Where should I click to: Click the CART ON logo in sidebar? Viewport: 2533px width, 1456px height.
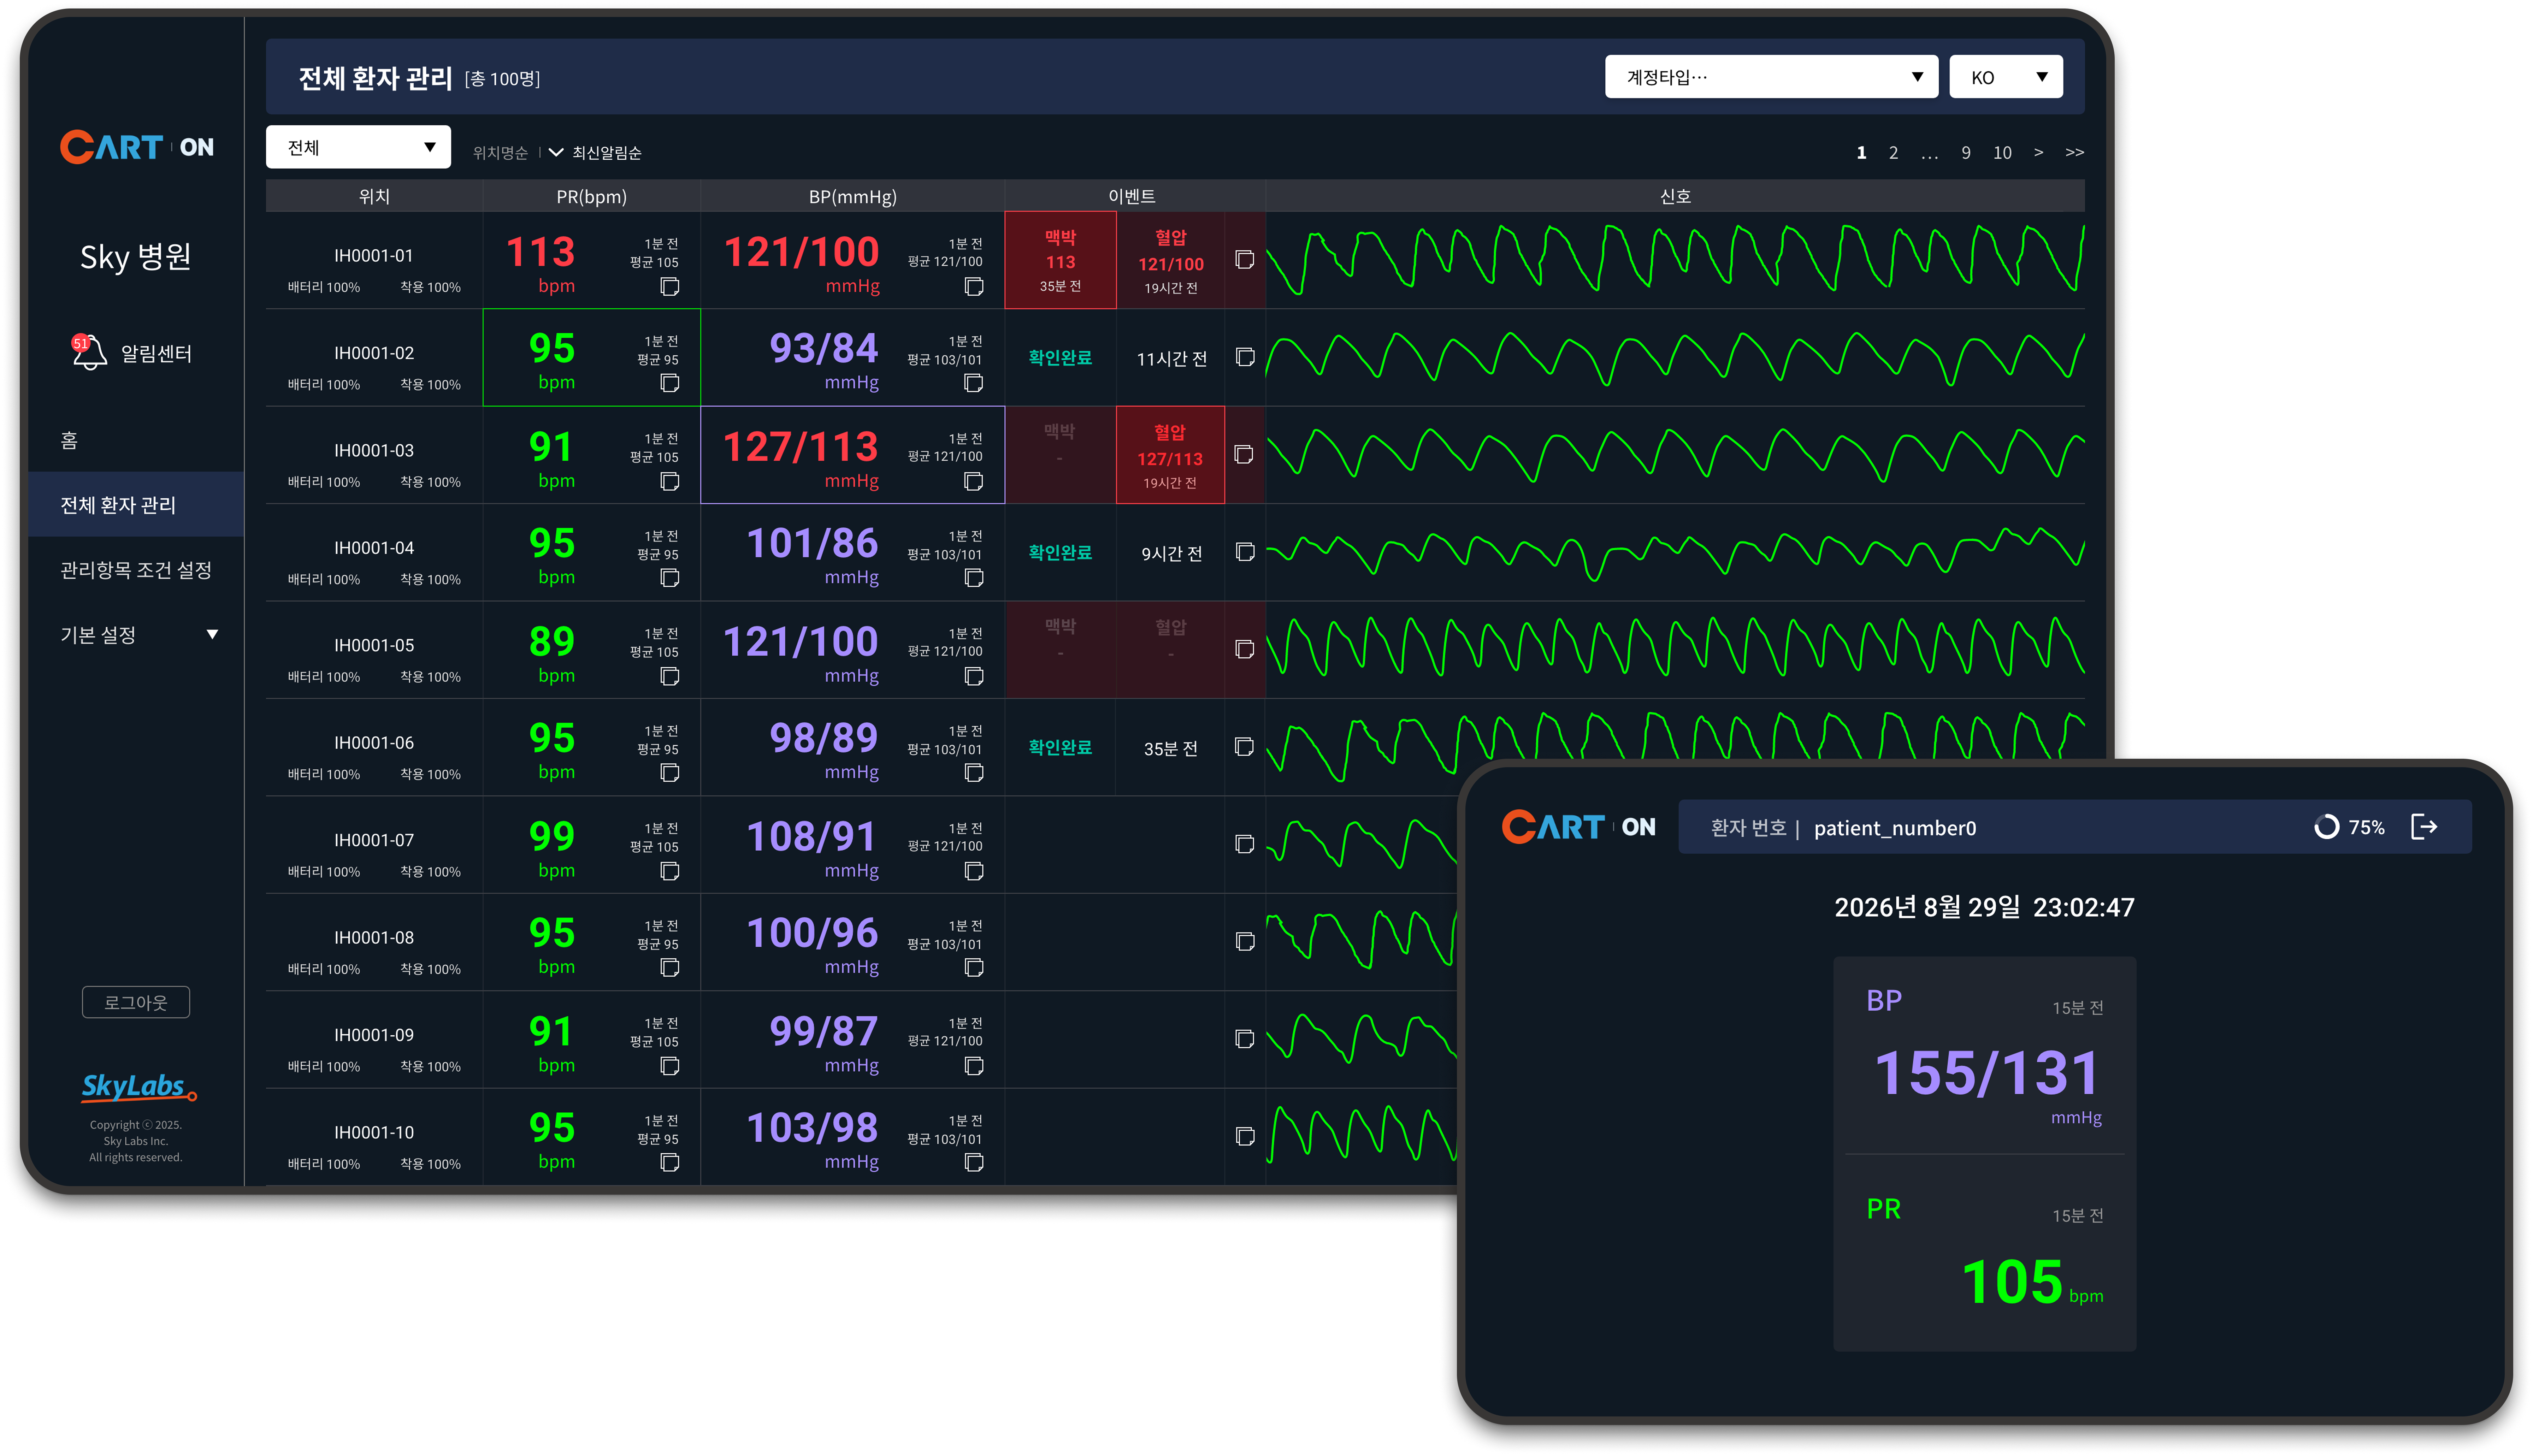[x=137, y=147]
